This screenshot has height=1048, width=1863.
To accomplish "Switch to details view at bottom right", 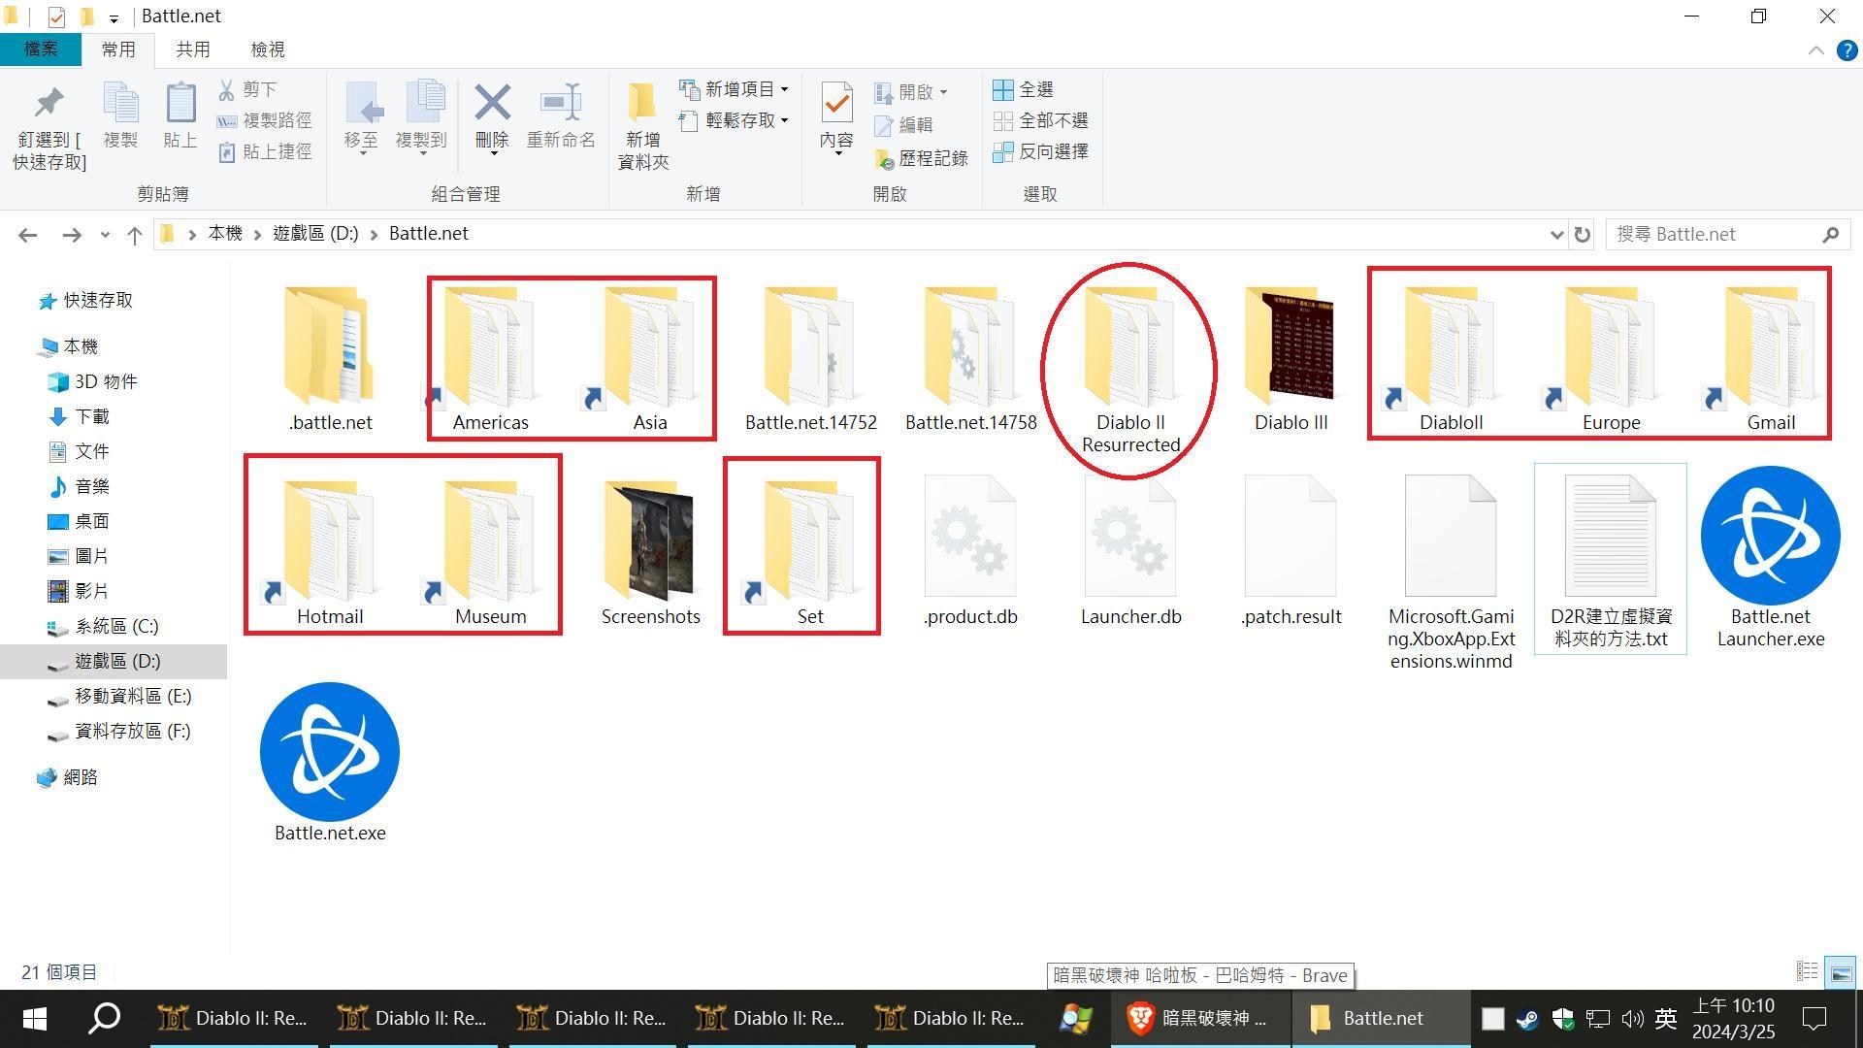I will [1807, 971].
